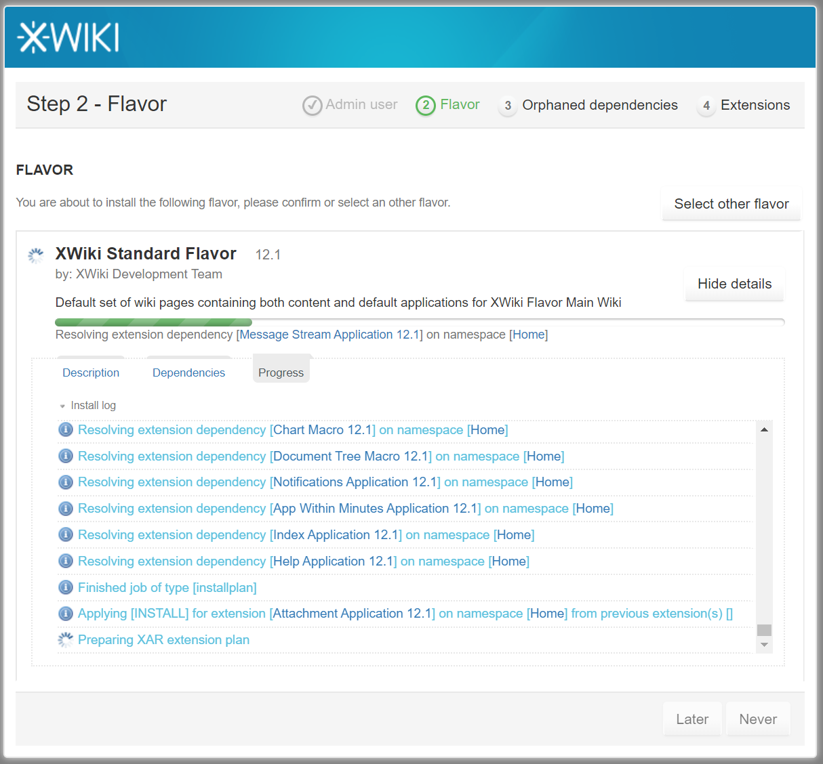Click info icon on Finished job installplan row
823x764 pixels.
(66, 588)
